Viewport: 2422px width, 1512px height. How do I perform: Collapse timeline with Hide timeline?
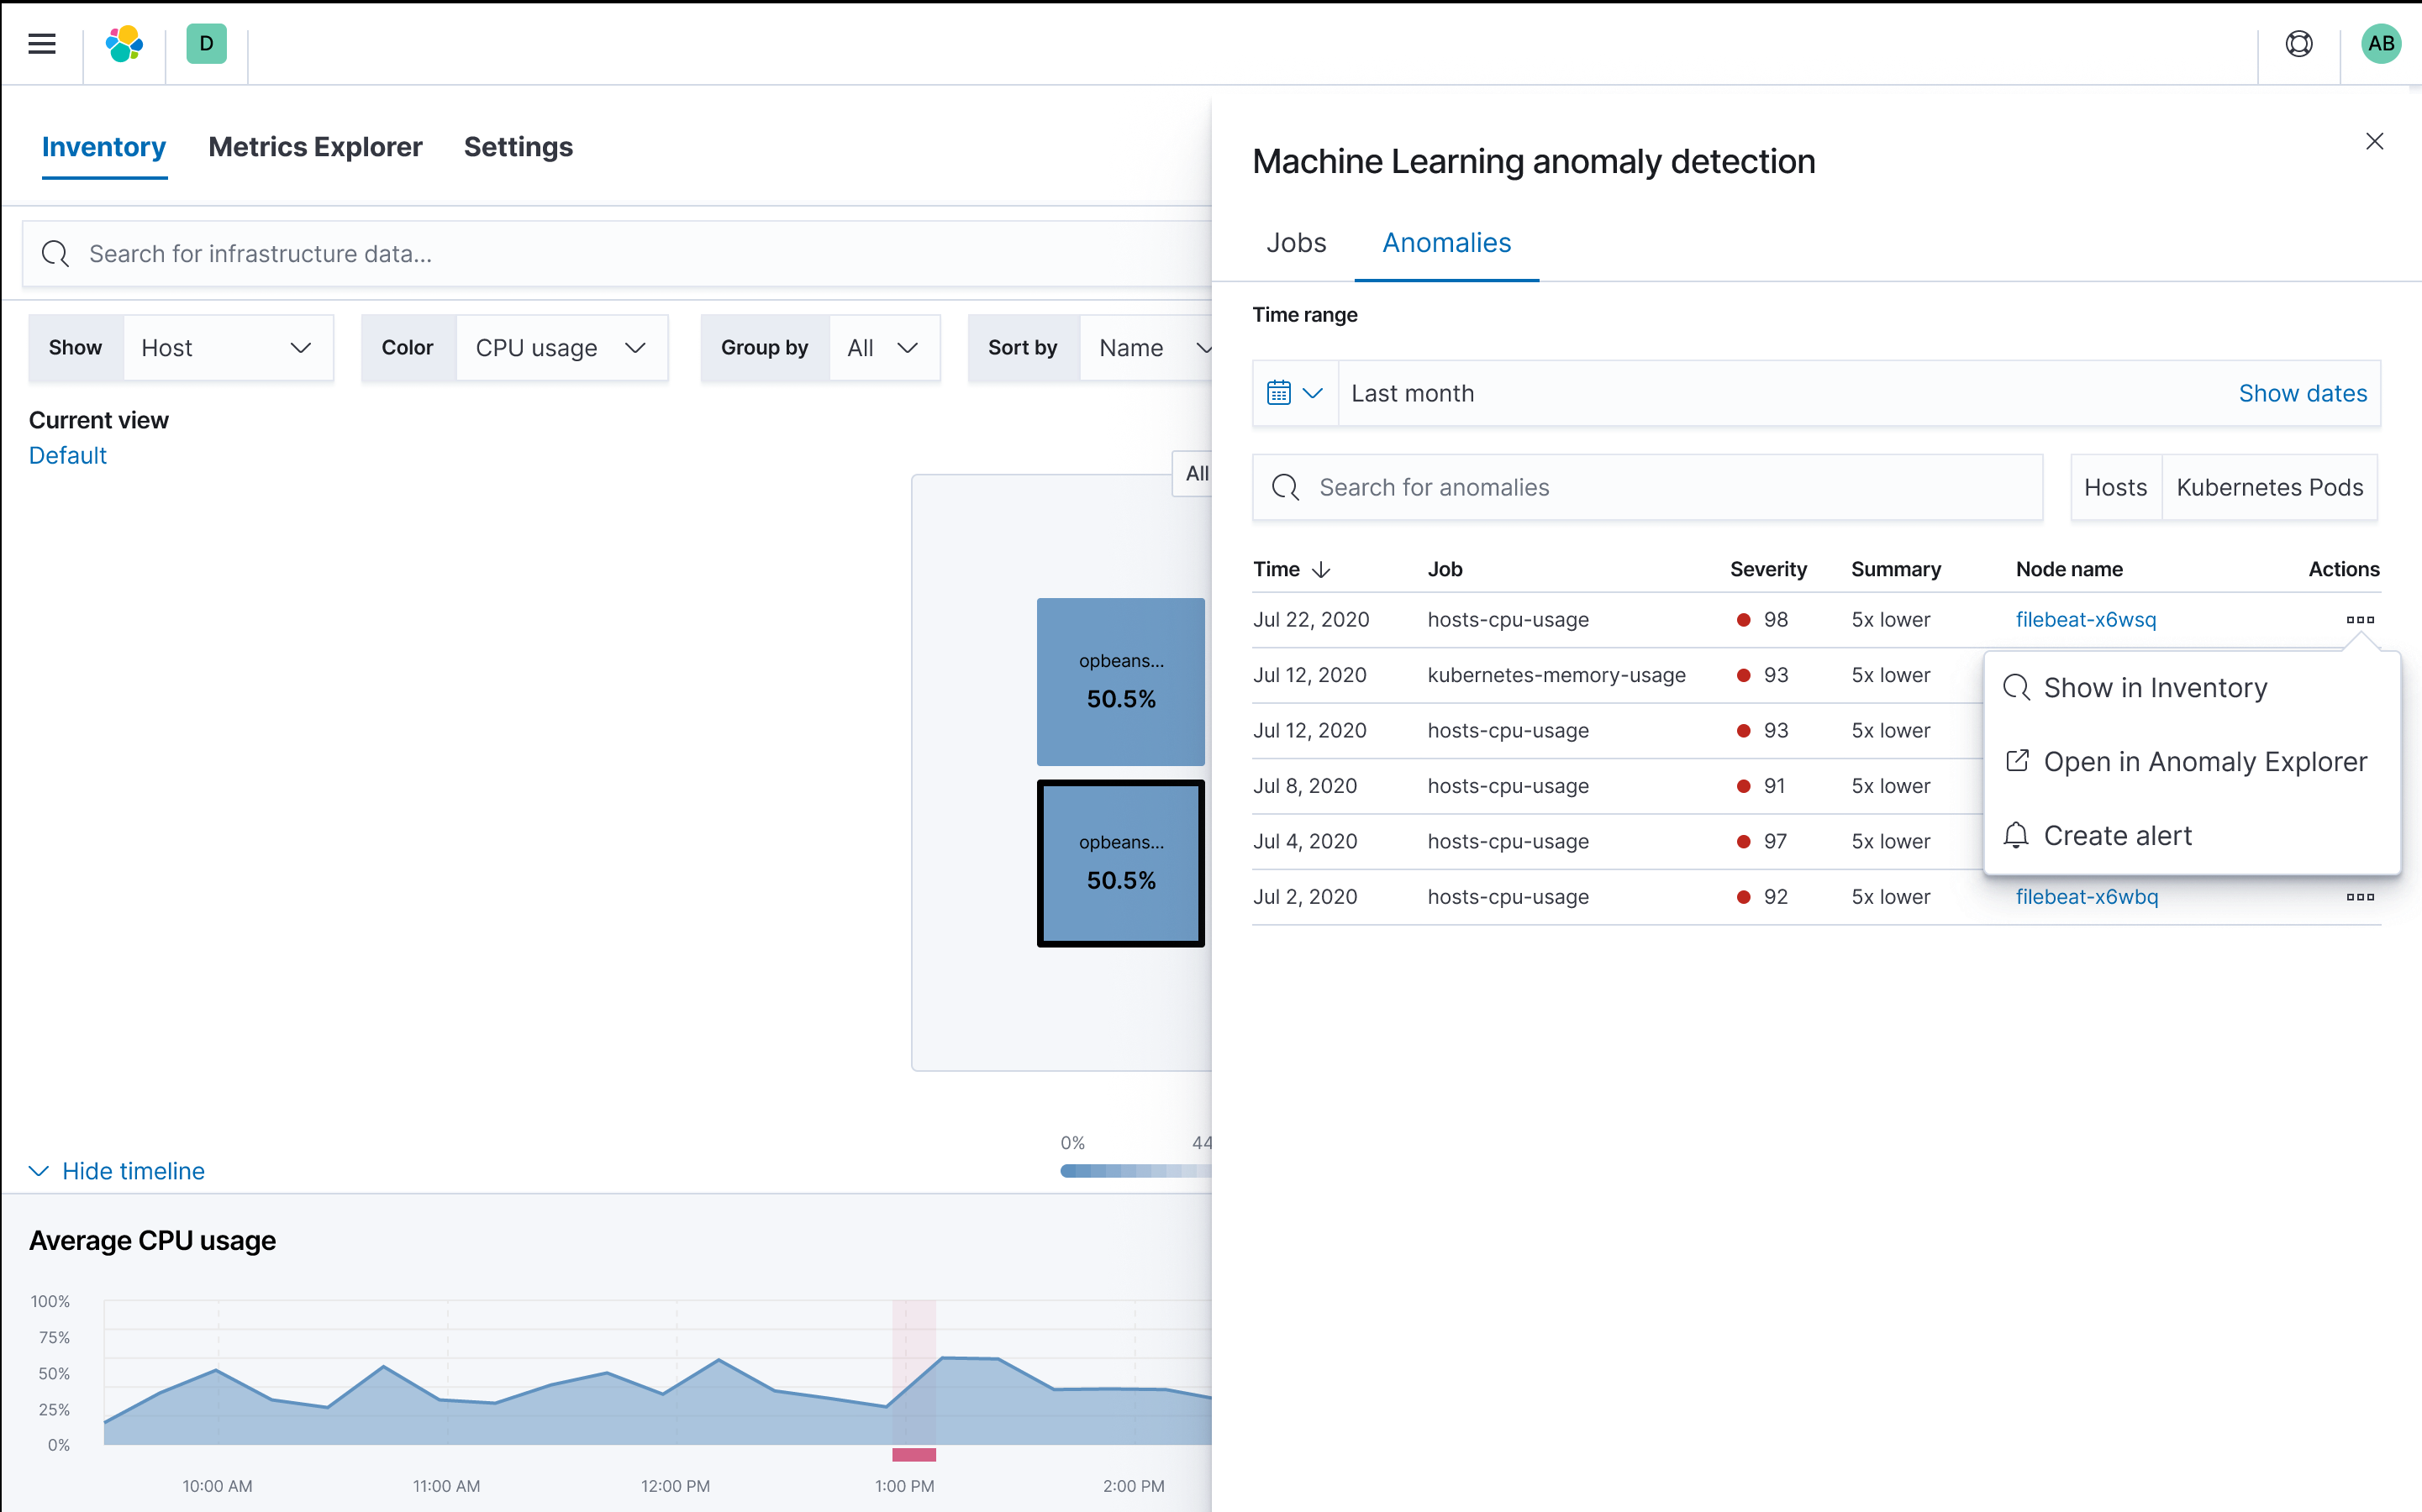tap(117, 1171)
